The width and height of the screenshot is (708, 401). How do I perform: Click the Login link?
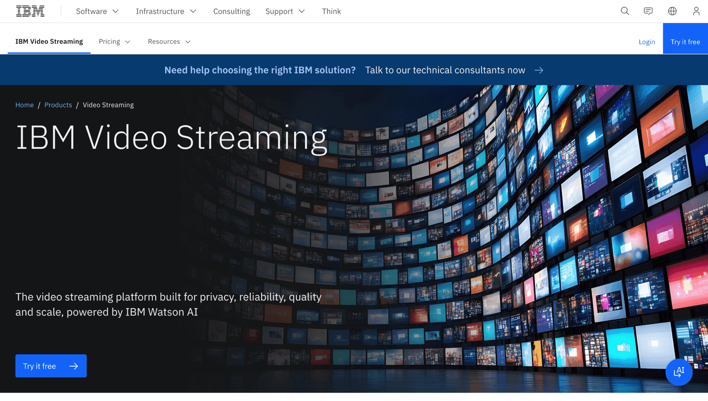click(647, 42)
